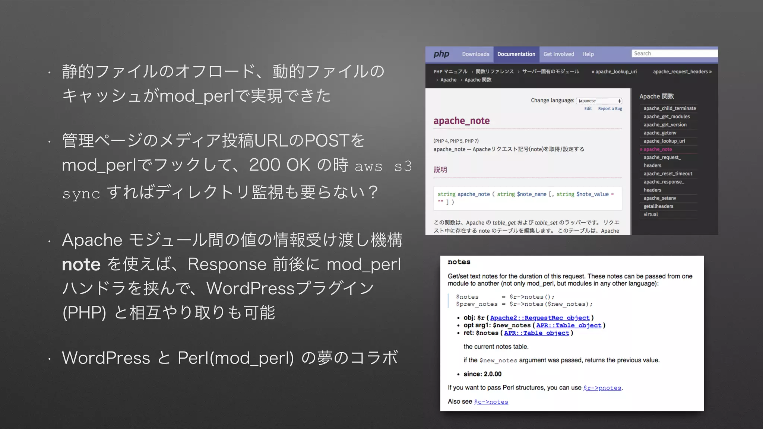The height and width of the screenshot is (429, 763).
Task: Go to previous page apache_lookup_uri
Action: pyautogui.click(x=614, y=72)
